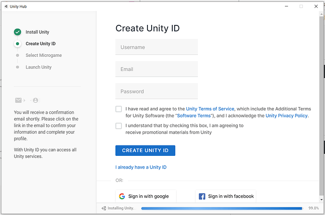
Task: Click into the Username field
Action: (x=156, y=47)
